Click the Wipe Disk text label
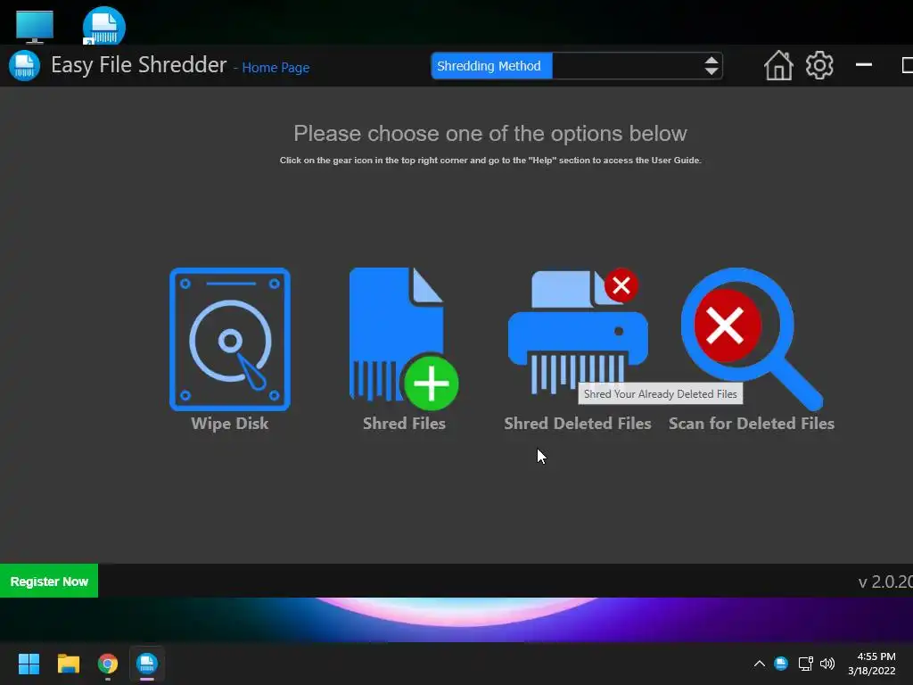Viewport: 913px width, 685px height. [230, 424]
